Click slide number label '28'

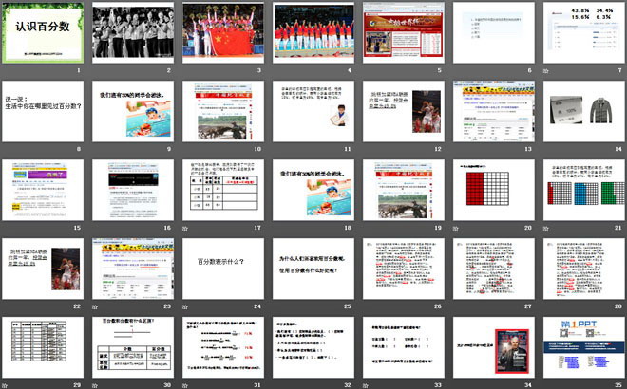pyautogui.click(x=618, y=306)
